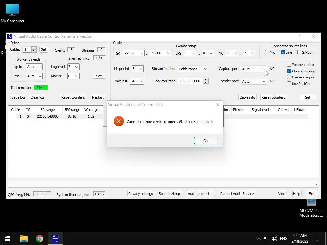This screenshot has width=327, height=245.
Task: Disable the Channel mixing checkbox
Action: 289,71
